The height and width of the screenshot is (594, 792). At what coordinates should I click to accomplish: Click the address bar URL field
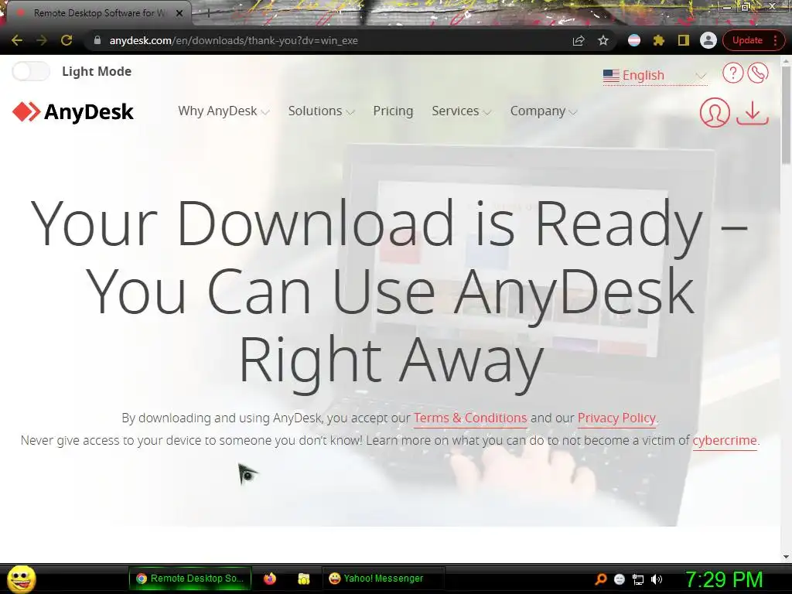(333, 40)
